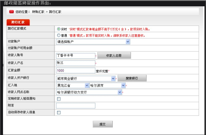This screenshot has height=135, width=206.
Task: Tick the 自动保存收款人信息 checkbox
Action: [x=59, y=113]
